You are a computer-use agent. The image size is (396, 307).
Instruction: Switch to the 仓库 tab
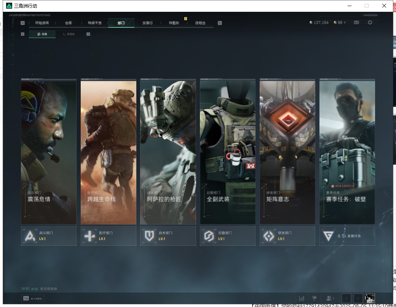click(x=69, y=23)
